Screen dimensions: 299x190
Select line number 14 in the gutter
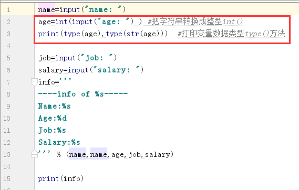coord(7,166)
